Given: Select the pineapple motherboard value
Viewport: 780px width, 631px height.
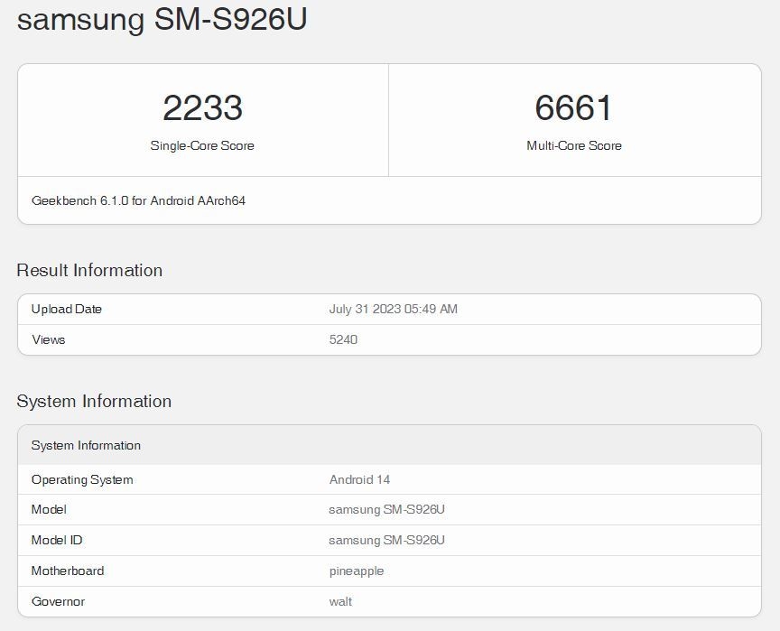Looking at the screenshot, I should 357,571.
